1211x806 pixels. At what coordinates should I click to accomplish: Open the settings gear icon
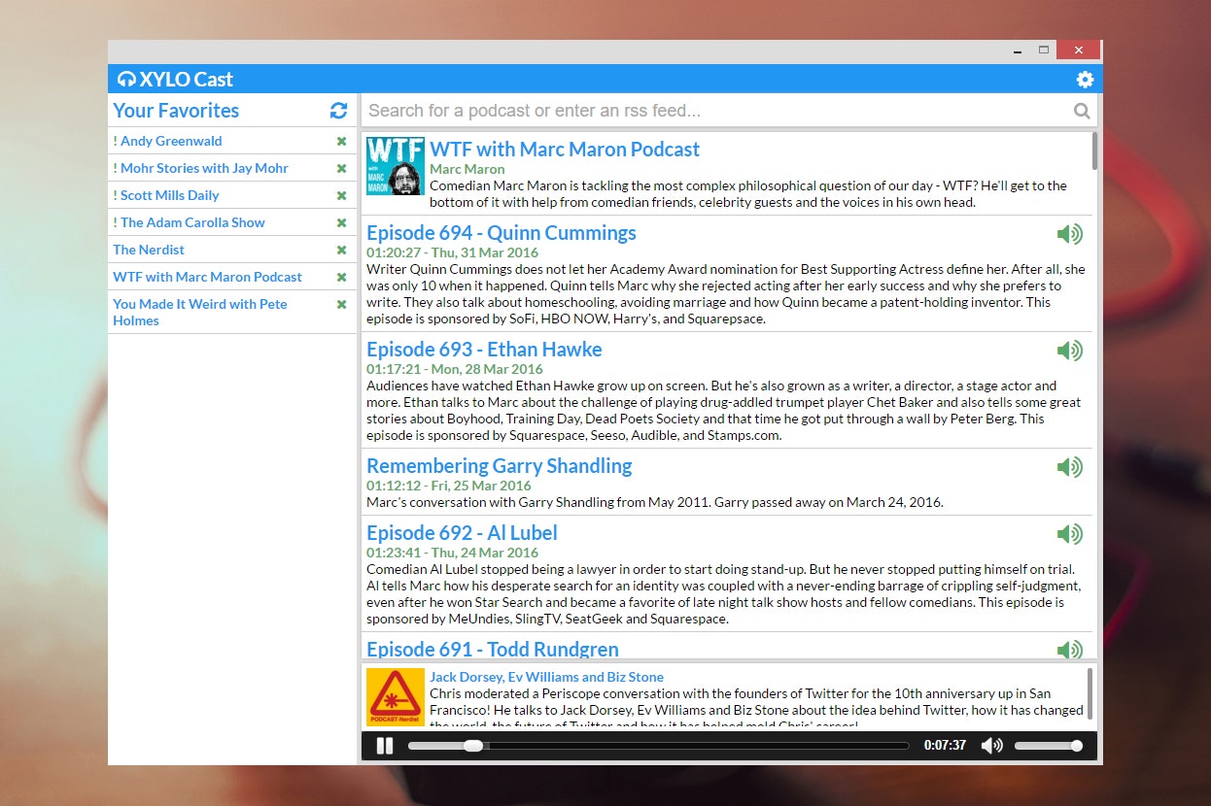(1085, 79)
